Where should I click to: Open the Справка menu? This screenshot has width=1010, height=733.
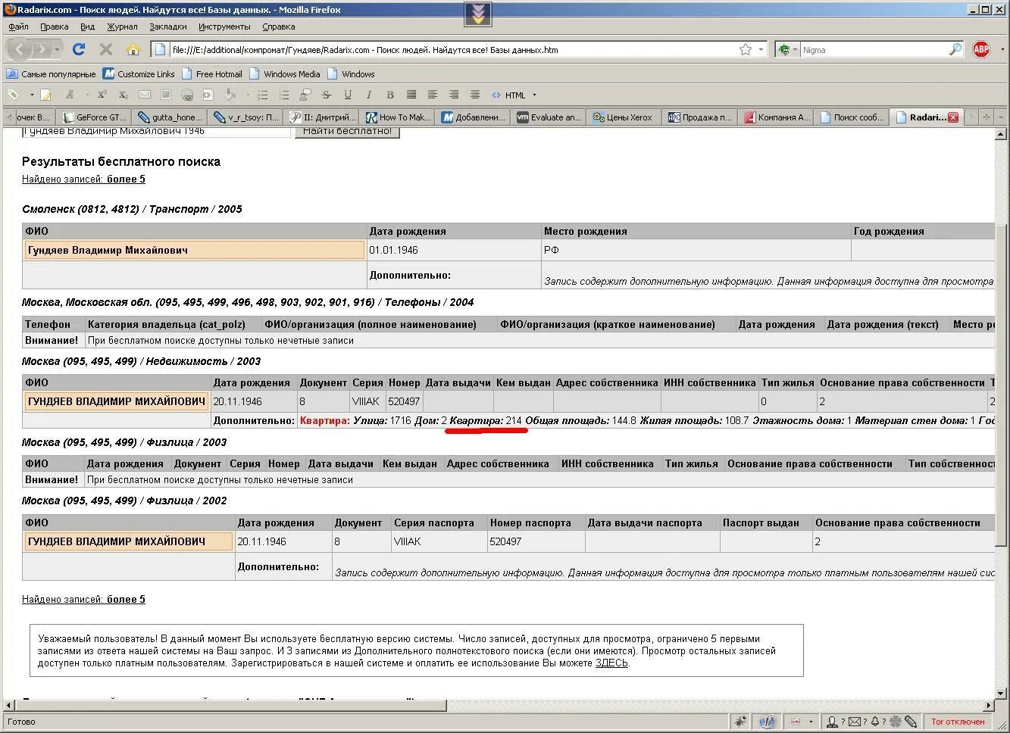click(x=279, y=27)
